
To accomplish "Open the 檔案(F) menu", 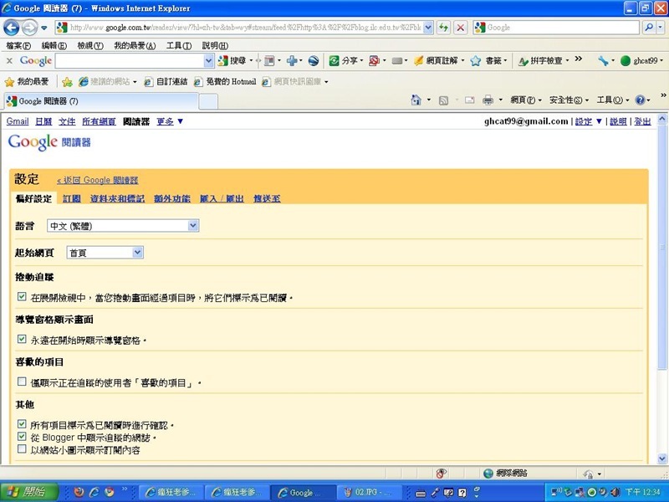I will [18, 46].
